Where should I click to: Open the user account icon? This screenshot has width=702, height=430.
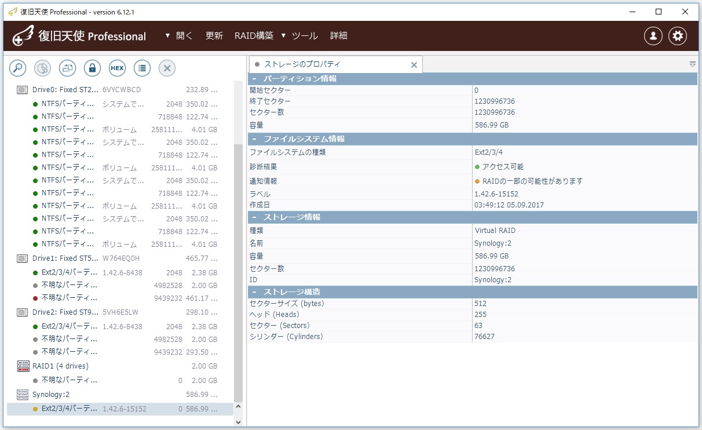[x=653, y=36]
